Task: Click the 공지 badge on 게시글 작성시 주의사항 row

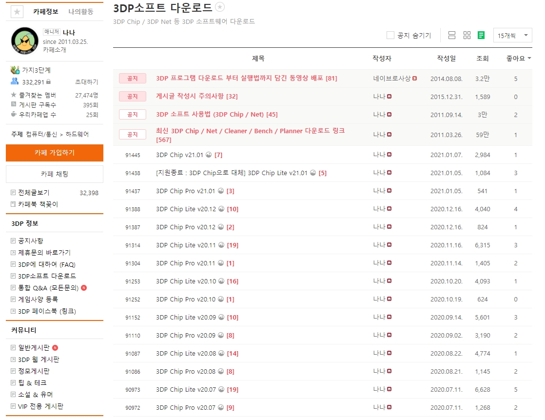Action: 133,96
